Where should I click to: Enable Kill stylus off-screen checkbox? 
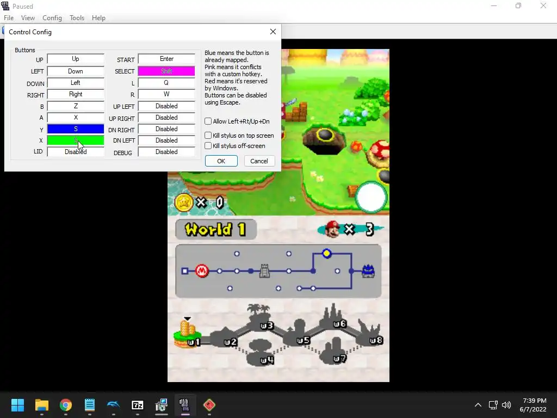click(208, 146)
